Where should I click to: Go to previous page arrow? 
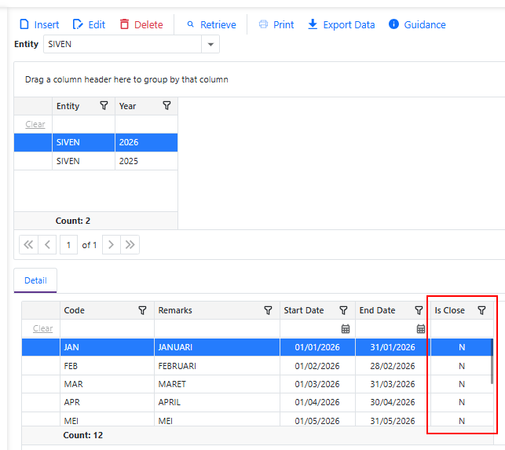[x=47, y=245]
